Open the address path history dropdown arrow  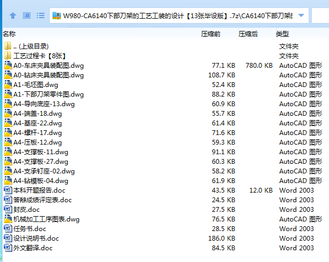coord(301,15)
